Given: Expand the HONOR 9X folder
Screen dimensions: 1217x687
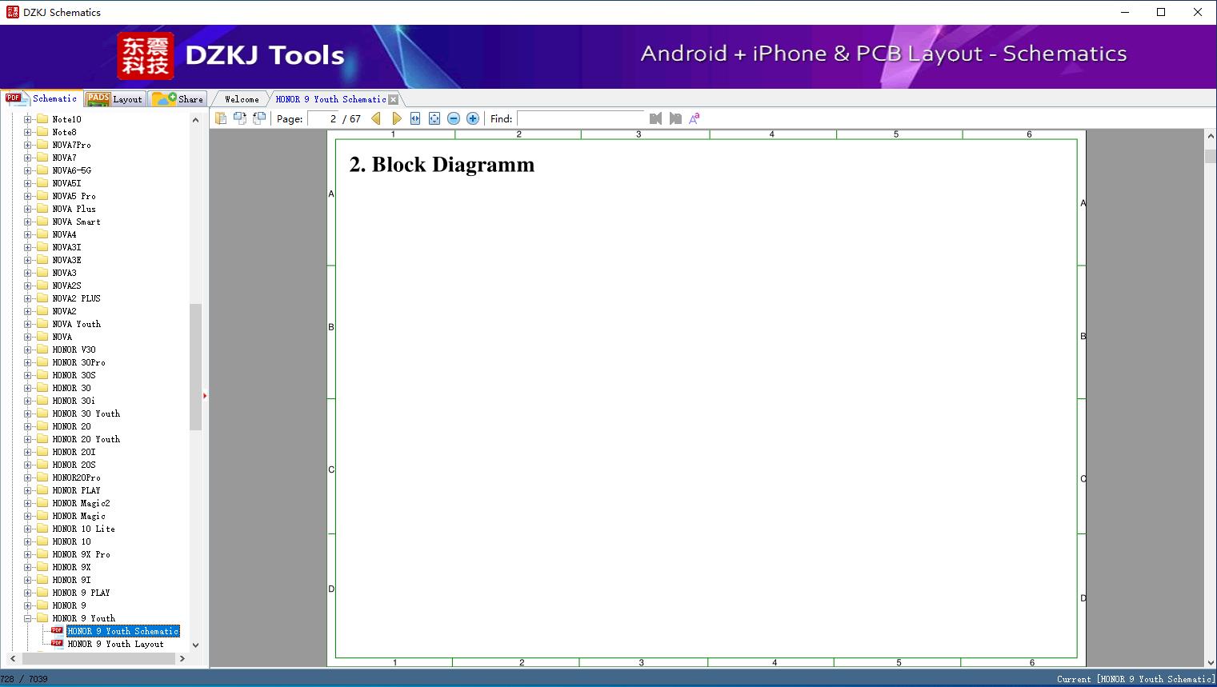Looking at the screenshot, I should pyautogui.click(x=27, y=567).
